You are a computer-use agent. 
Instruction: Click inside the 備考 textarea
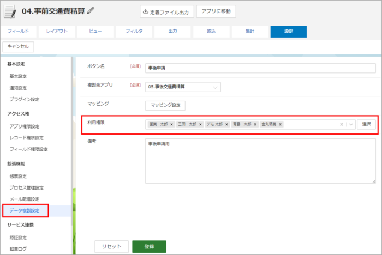point(260,161)
